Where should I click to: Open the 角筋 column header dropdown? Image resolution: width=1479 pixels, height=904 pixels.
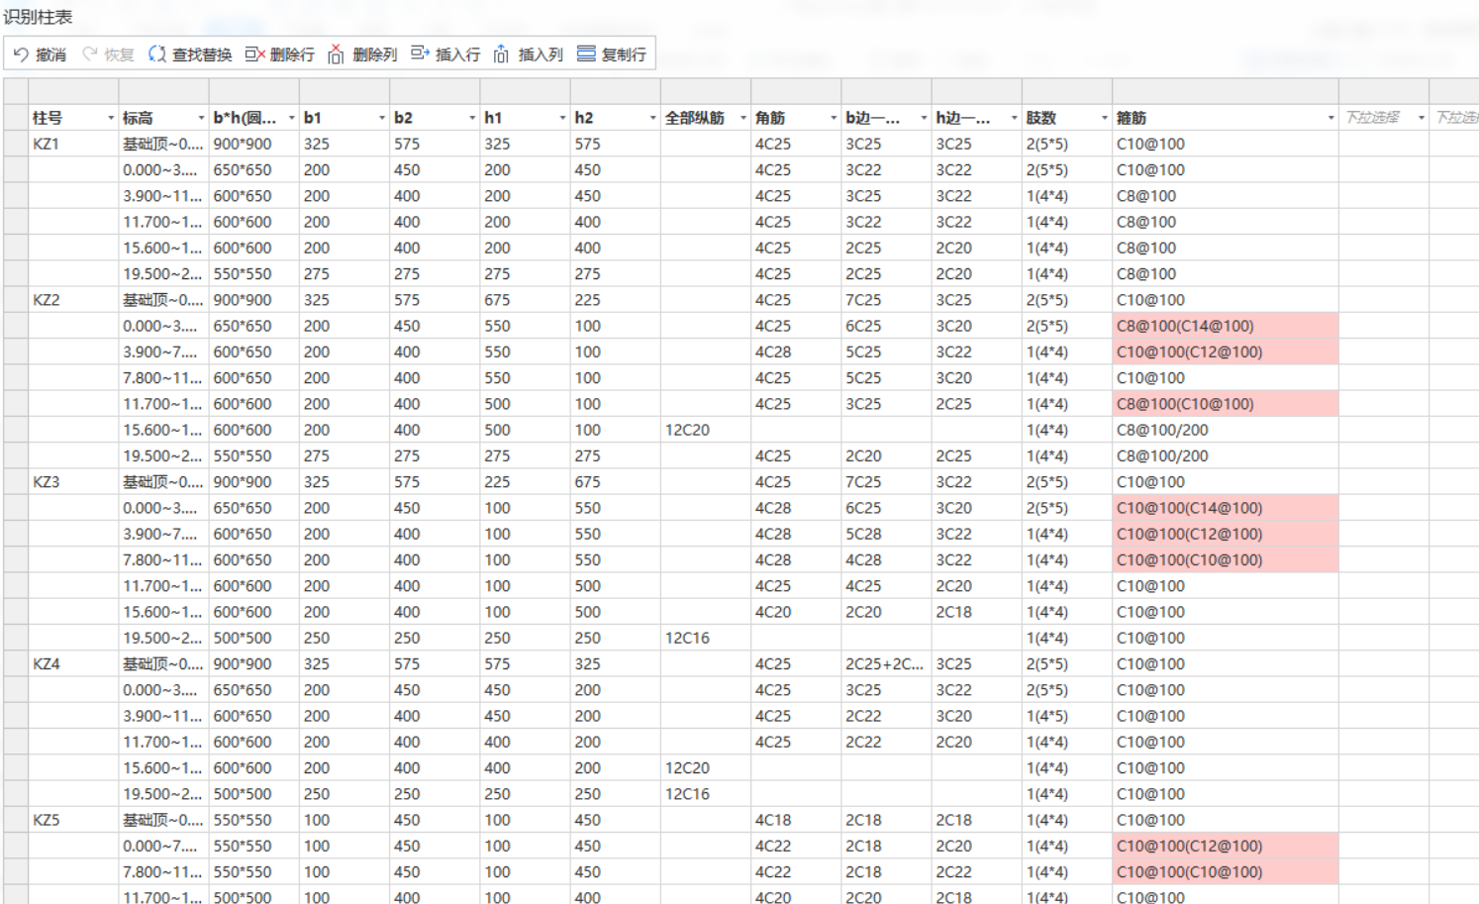coord(833,118)
